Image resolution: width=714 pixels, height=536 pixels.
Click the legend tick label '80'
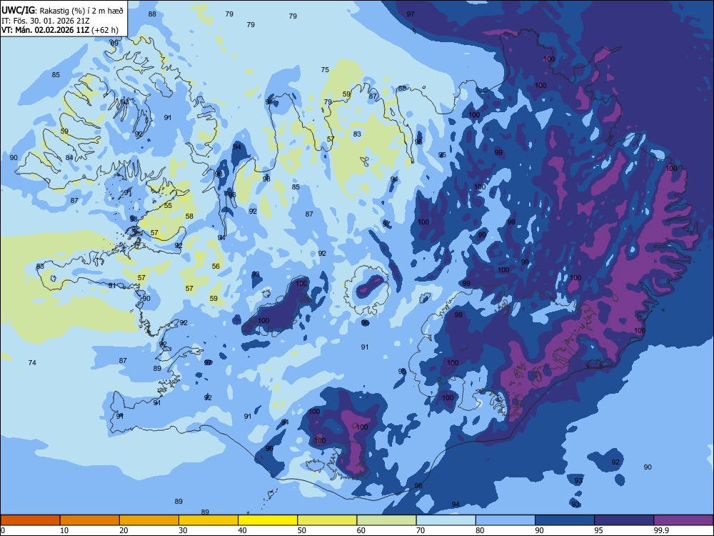480,530
